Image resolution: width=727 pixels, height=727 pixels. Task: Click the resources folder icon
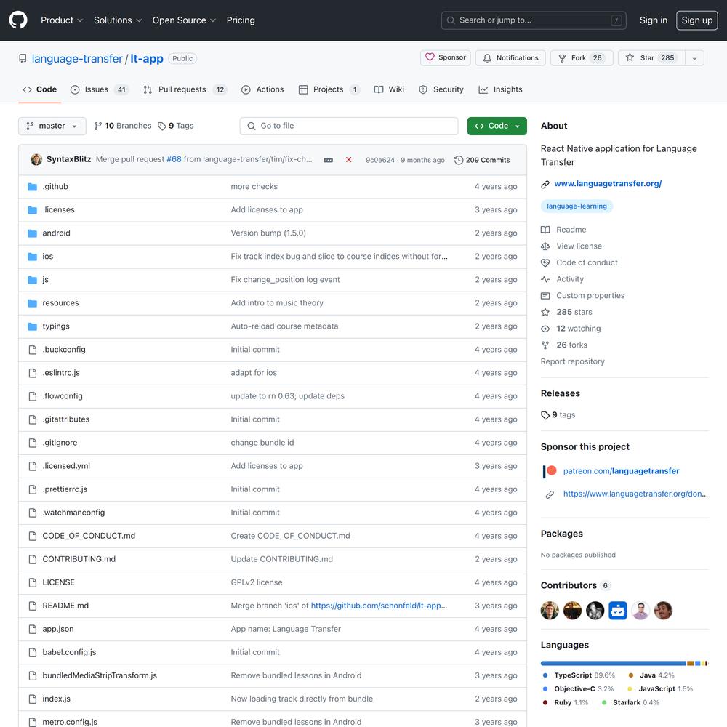coord(33,302)
